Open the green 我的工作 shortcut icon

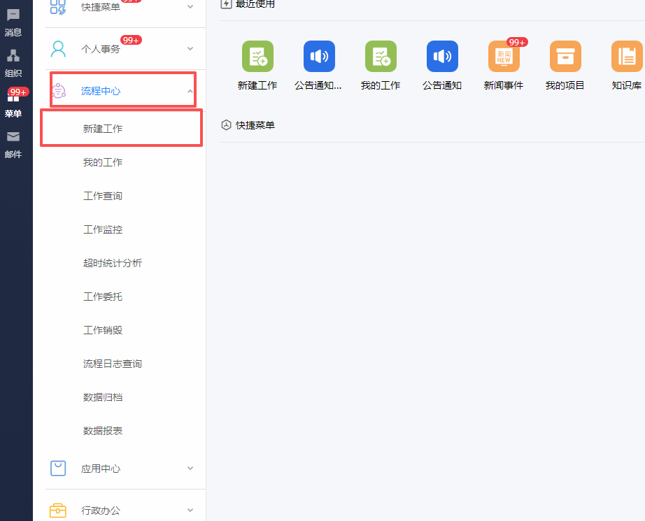[x=381, y=57]
